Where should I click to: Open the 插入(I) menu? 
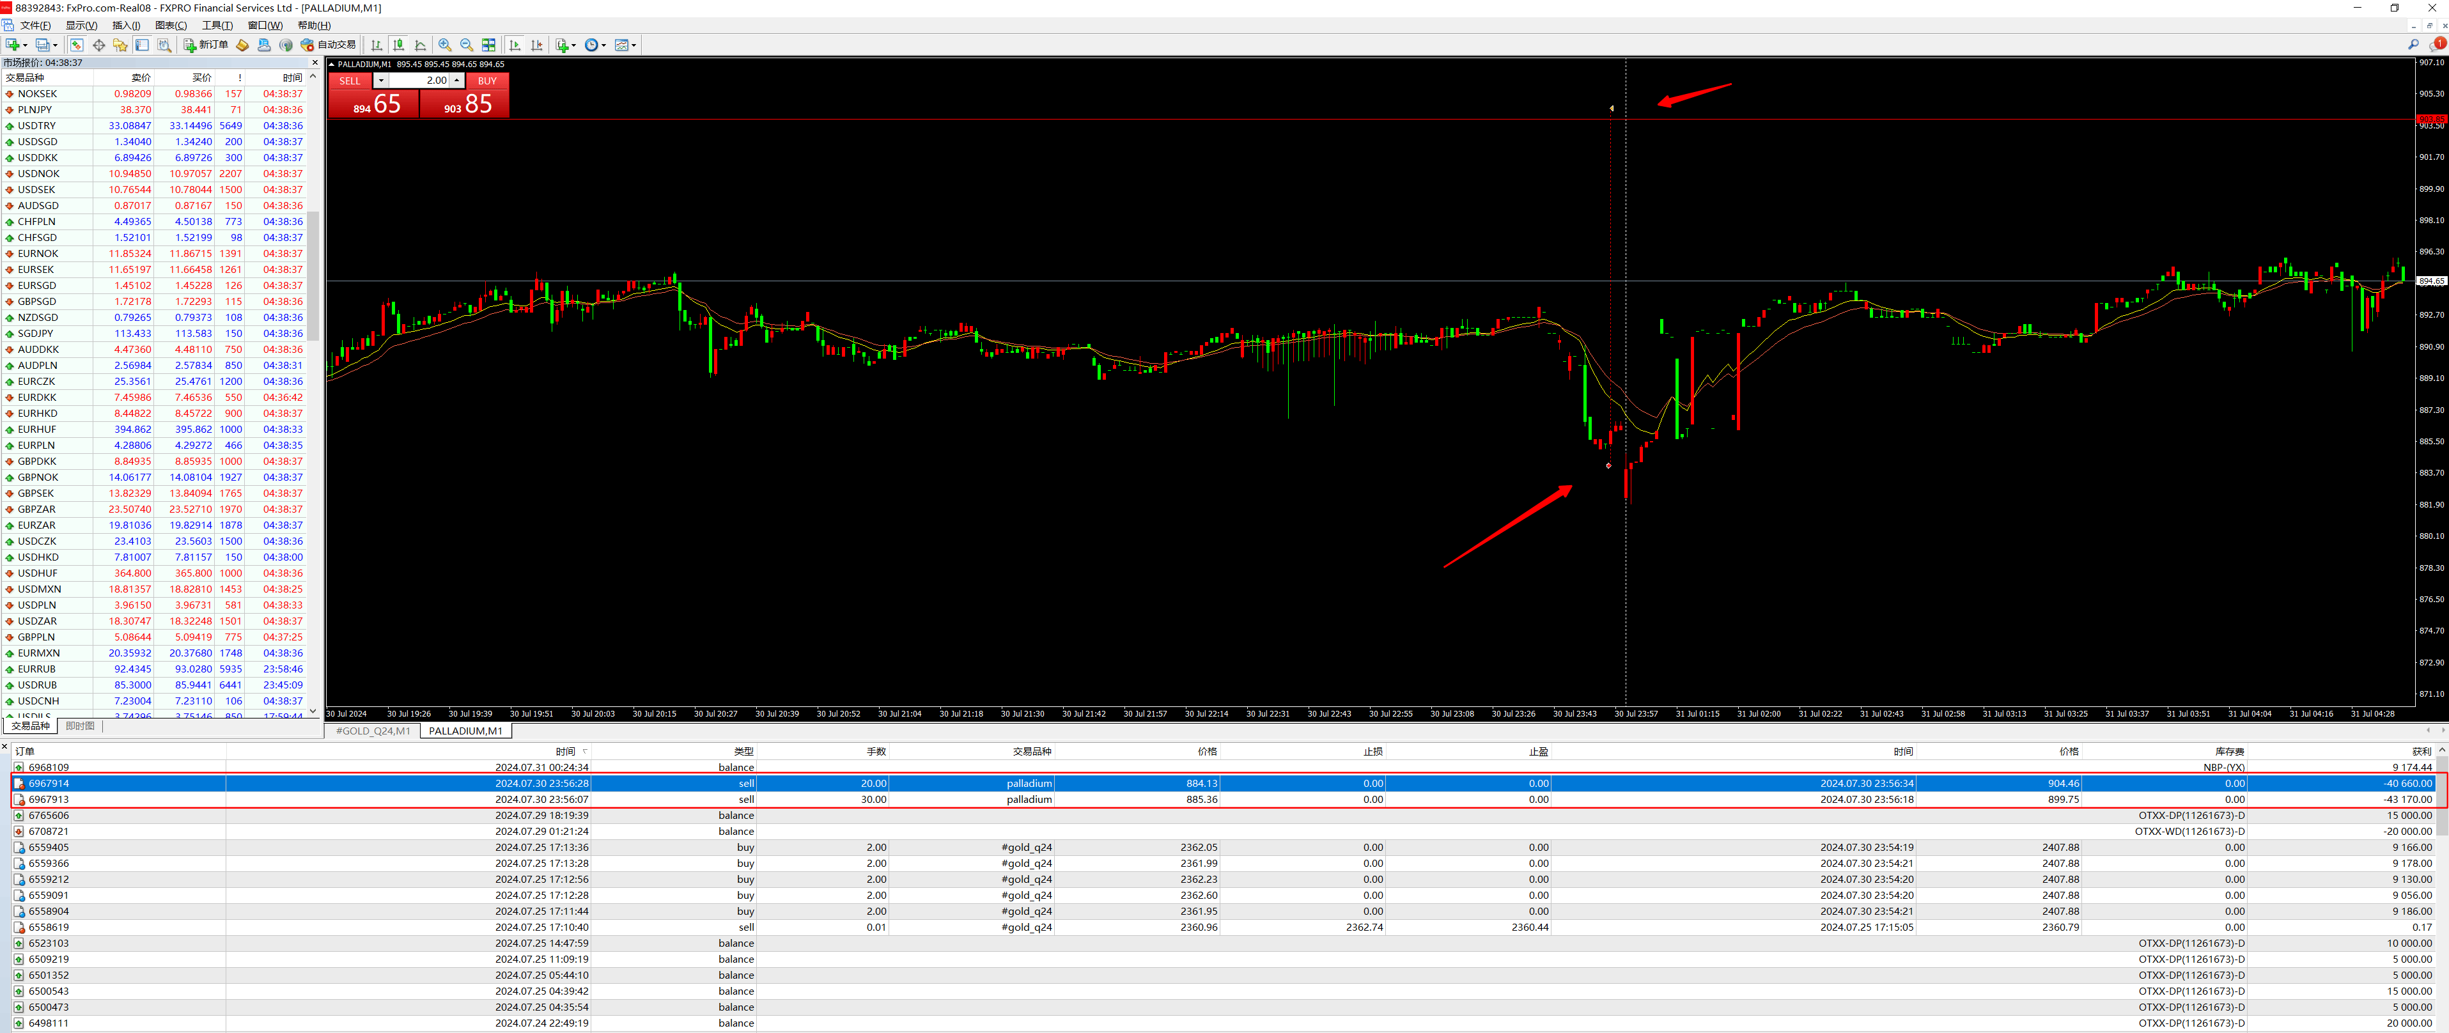[x=125, y=26]
